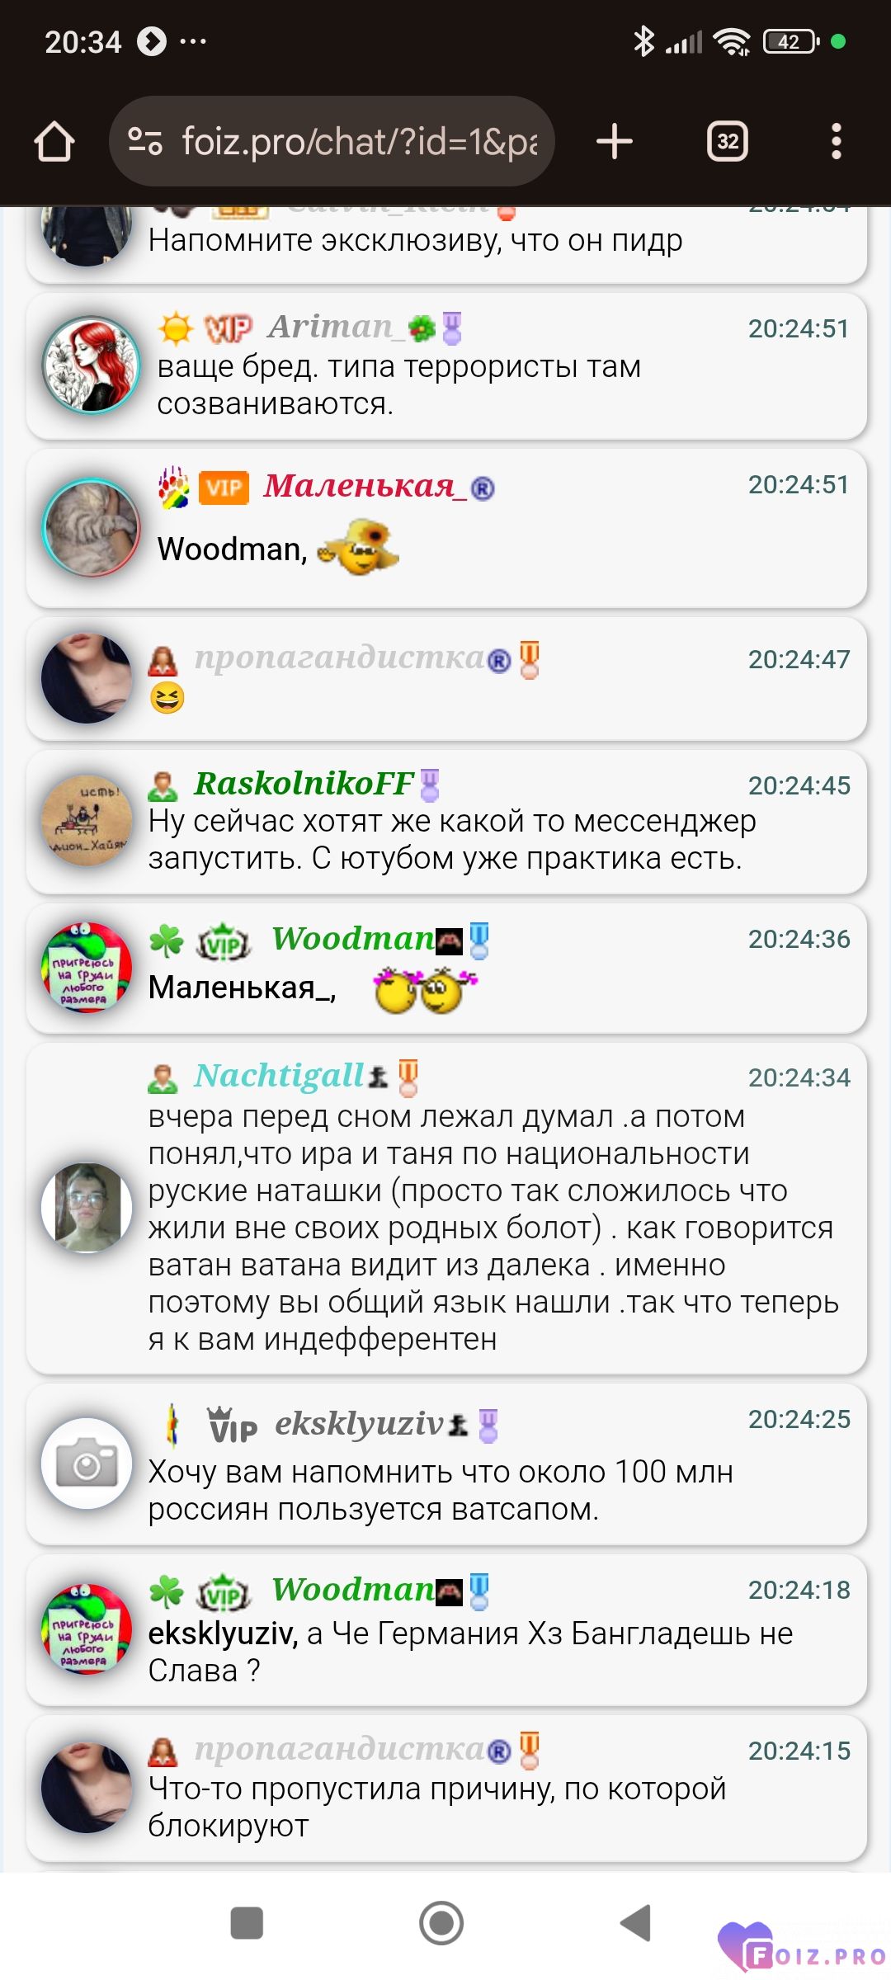Tap the orange VIP badge next to Маленькая_
The height and width of the screenshot is (1980, 891).
[224, 488]
